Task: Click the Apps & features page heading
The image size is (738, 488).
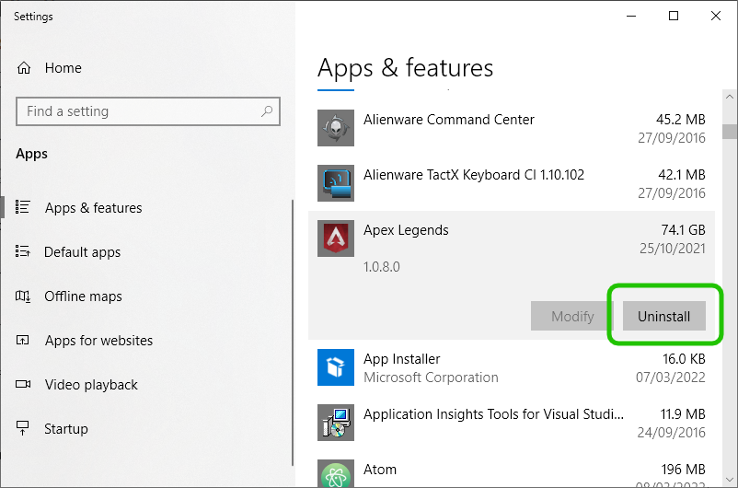Action: pyautogui.click(x=405, y=68)
